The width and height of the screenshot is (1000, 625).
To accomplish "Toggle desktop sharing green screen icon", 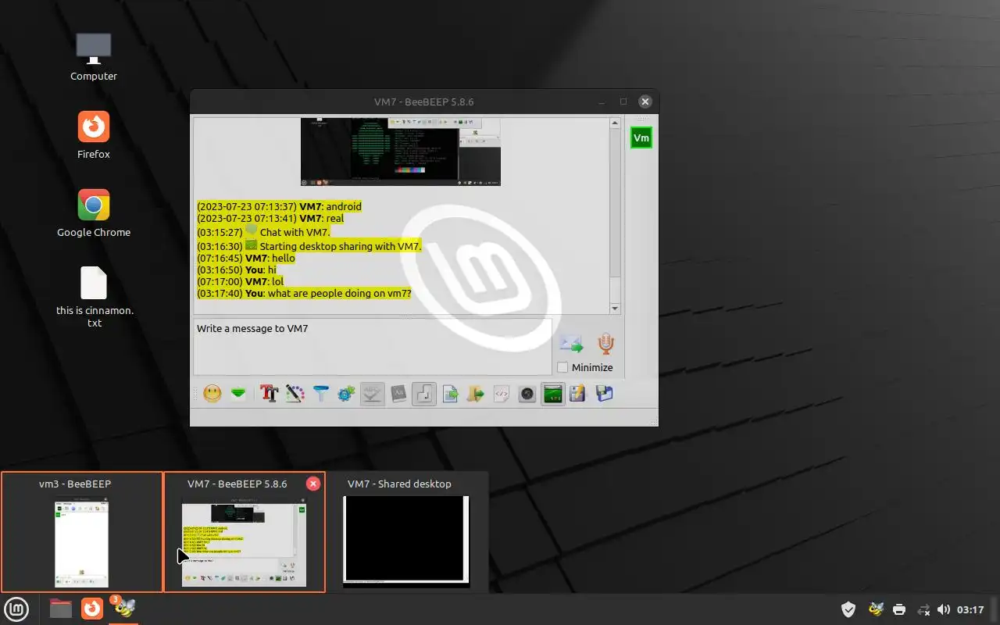I will [x=552, y=394].
